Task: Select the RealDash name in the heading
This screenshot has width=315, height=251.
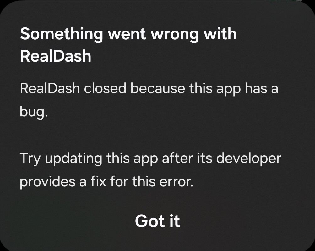Action: pyautogui.click(x=56, y=56)
